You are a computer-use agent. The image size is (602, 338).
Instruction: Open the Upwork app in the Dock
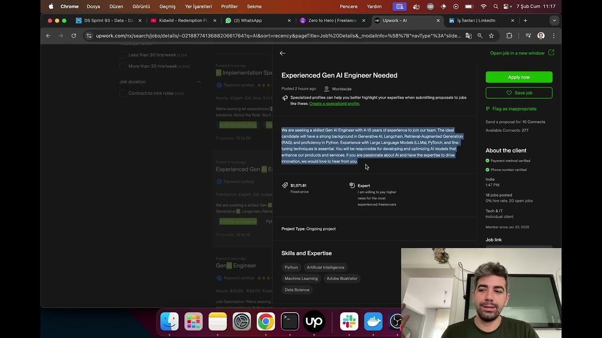click(x=314, y=322)
